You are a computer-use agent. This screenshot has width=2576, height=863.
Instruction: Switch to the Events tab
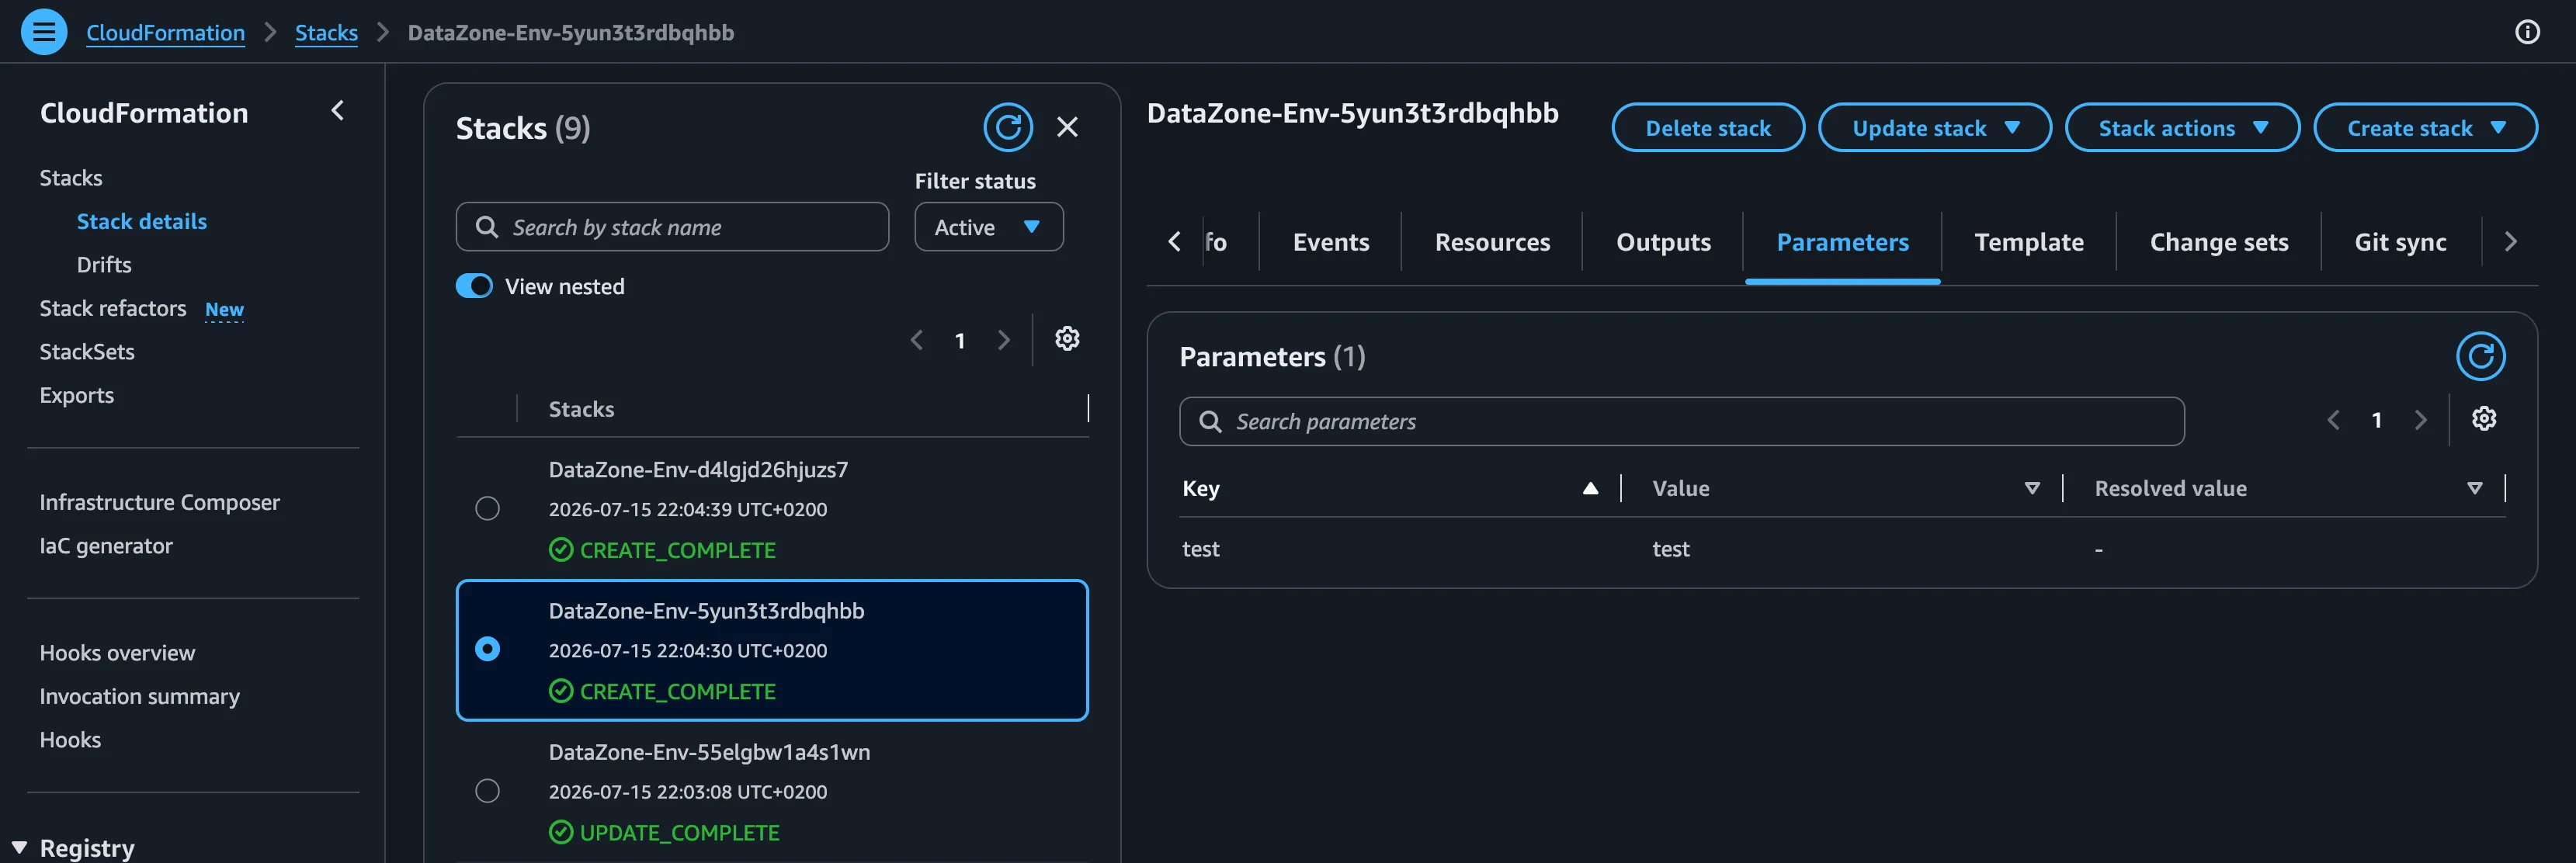coord(1330,242)
